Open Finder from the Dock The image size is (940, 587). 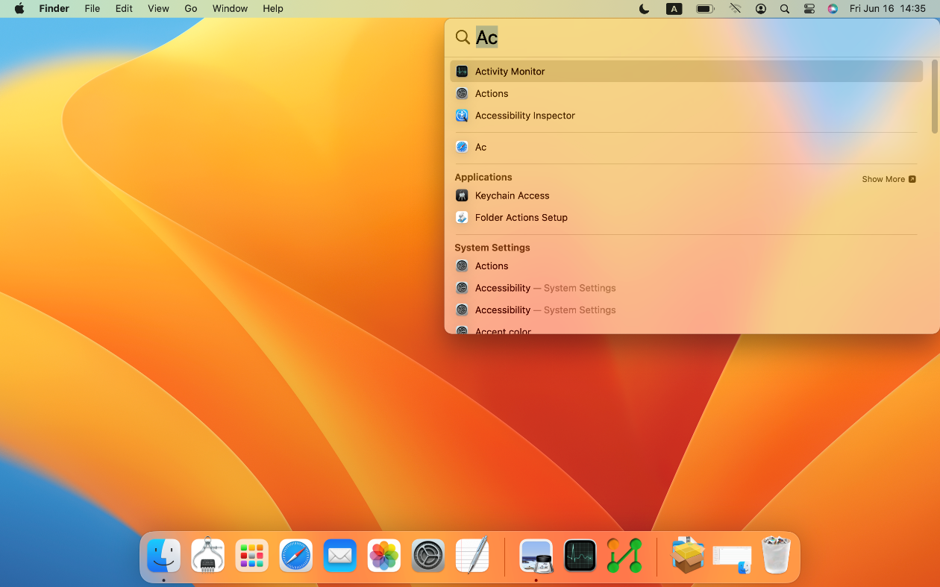(x=163, y=556)
